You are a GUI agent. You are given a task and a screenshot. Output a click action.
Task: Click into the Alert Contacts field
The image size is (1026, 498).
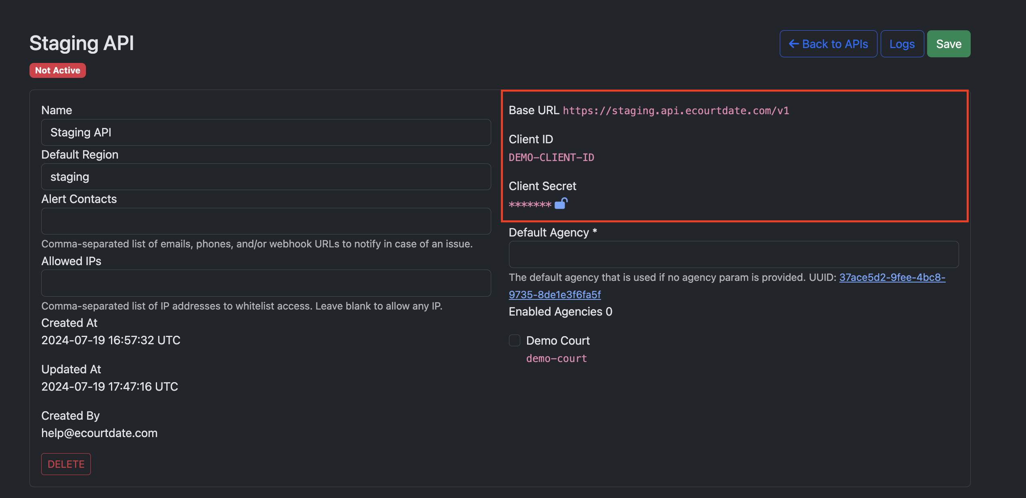coord(266,221)
